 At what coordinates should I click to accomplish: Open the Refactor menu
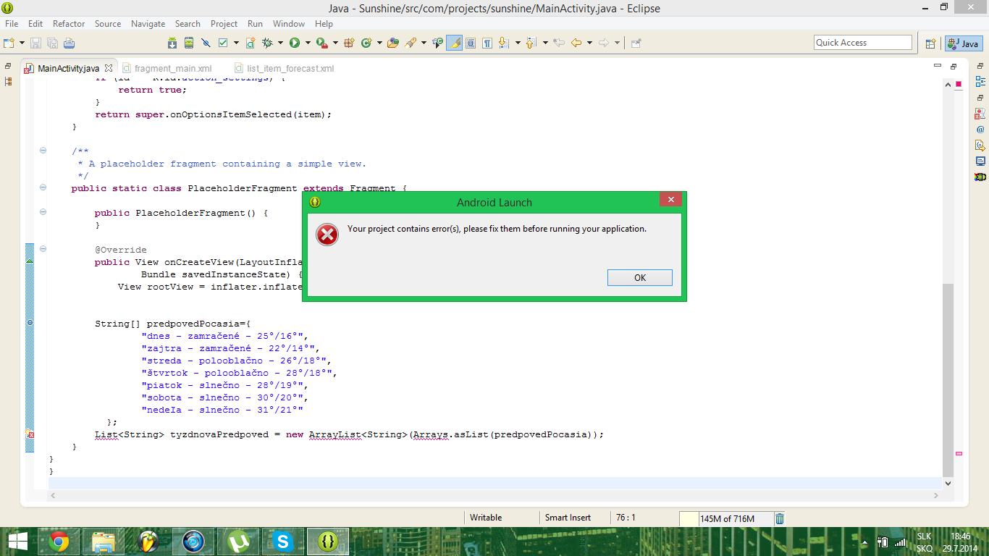pyautogui.click(x=69, y=24)
